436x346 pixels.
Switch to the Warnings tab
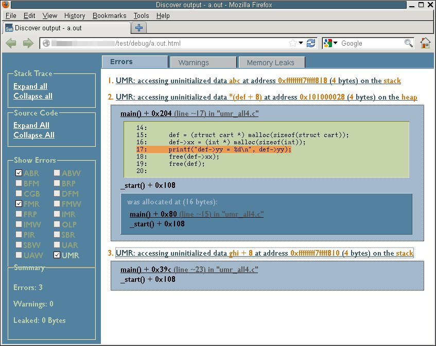(194, 63)
